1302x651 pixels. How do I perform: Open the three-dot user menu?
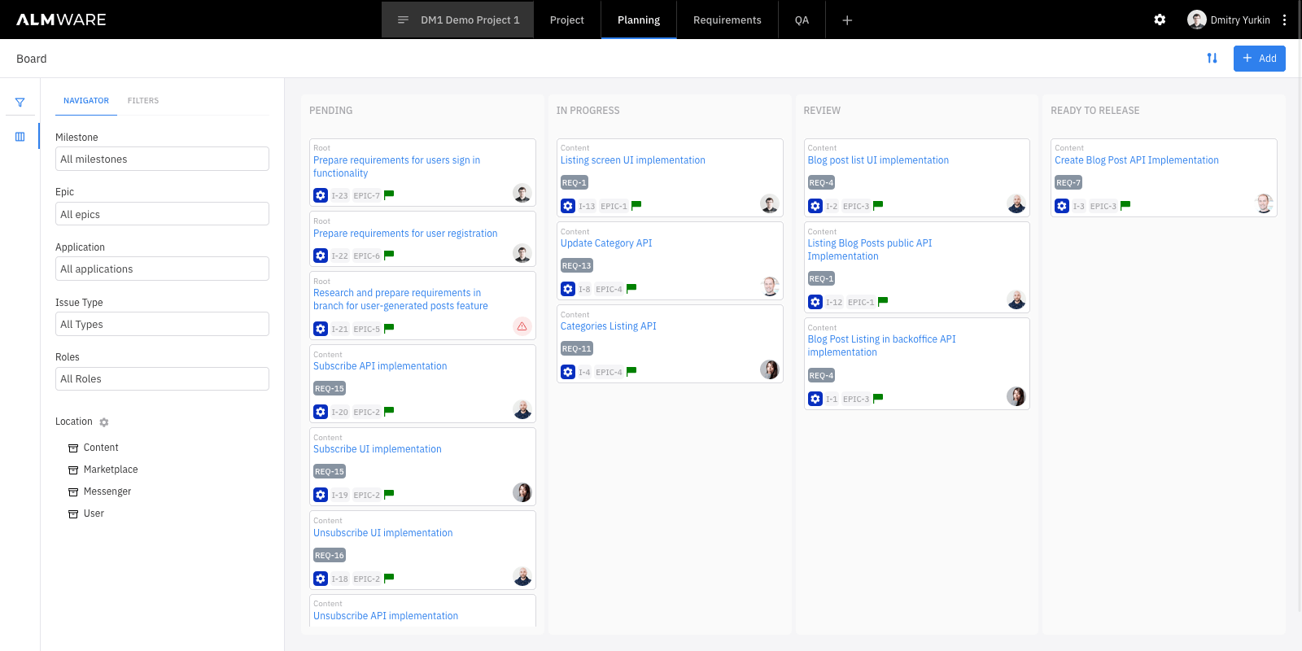(1284, 20)
